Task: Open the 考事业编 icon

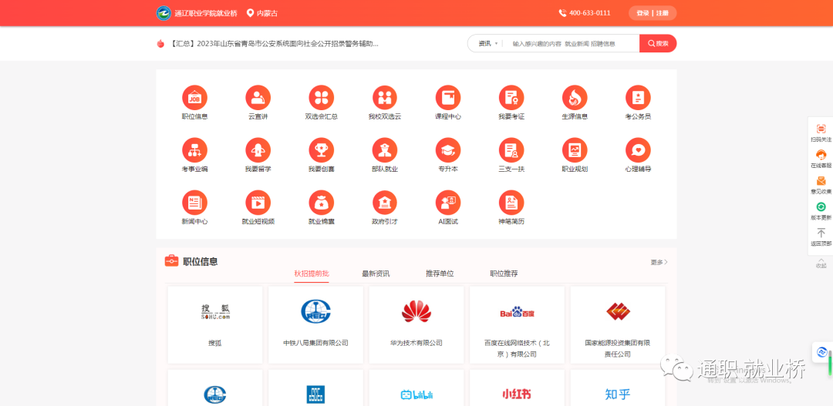Action: point(194,150)
